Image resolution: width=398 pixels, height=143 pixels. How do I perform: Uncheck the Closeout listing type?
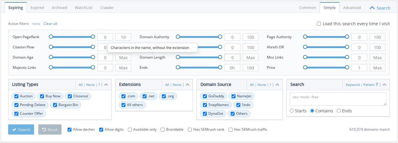[70, 96]
